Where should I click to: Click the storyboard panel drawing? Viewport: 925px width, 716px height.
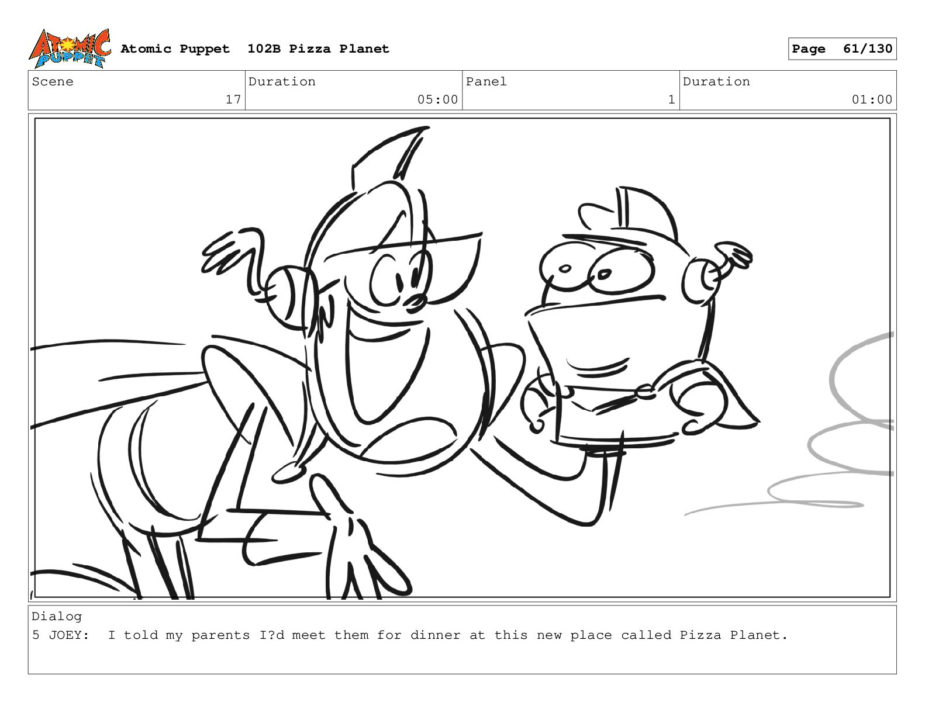(462, 358)
